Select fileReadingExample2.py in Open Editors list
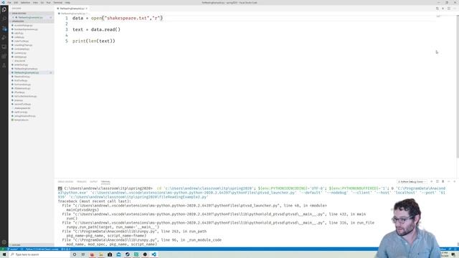The height and width of the screenshot is (258, 459). [31, 17]
